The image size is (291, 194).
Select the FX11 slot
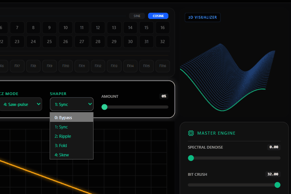(x=81, y=66)
